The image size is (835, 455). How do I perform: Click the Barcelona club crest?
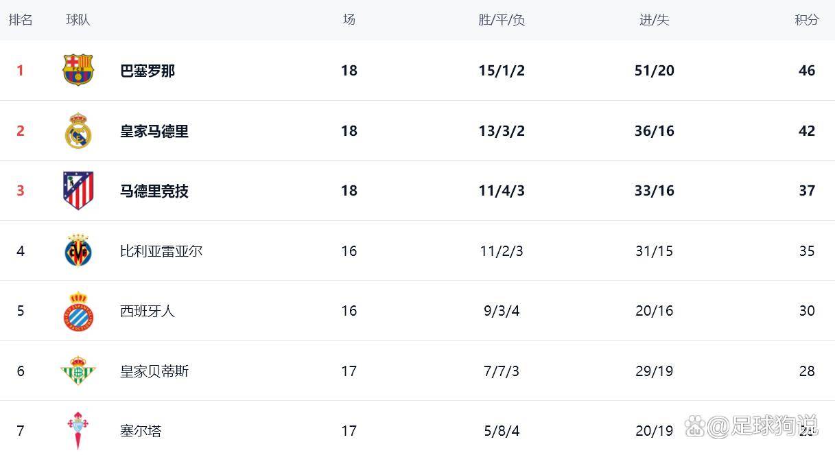pos(78,70)
